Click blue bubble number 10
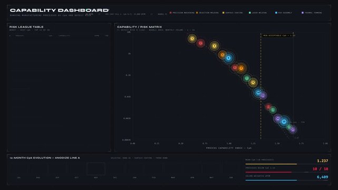The image size is (338, 190). (258, 93)
